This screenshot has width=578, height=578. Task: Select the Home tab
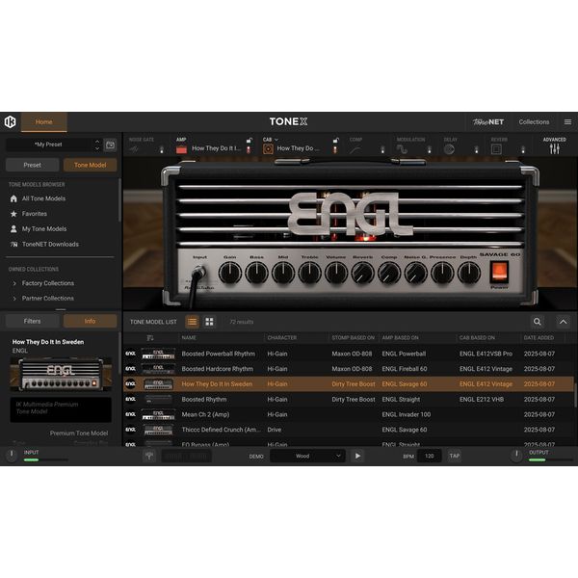coord(44,122)
